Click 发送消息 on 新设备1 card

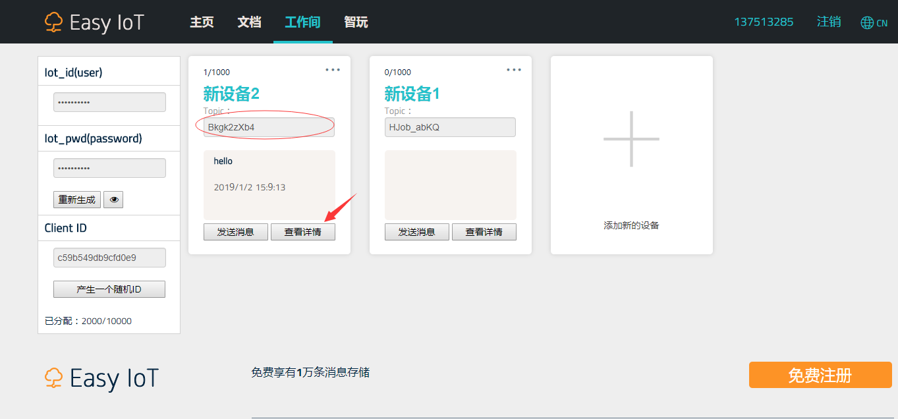point(417,232)
